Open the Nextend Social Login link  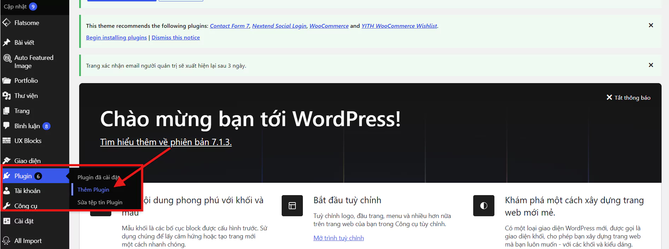pos(279,26)
